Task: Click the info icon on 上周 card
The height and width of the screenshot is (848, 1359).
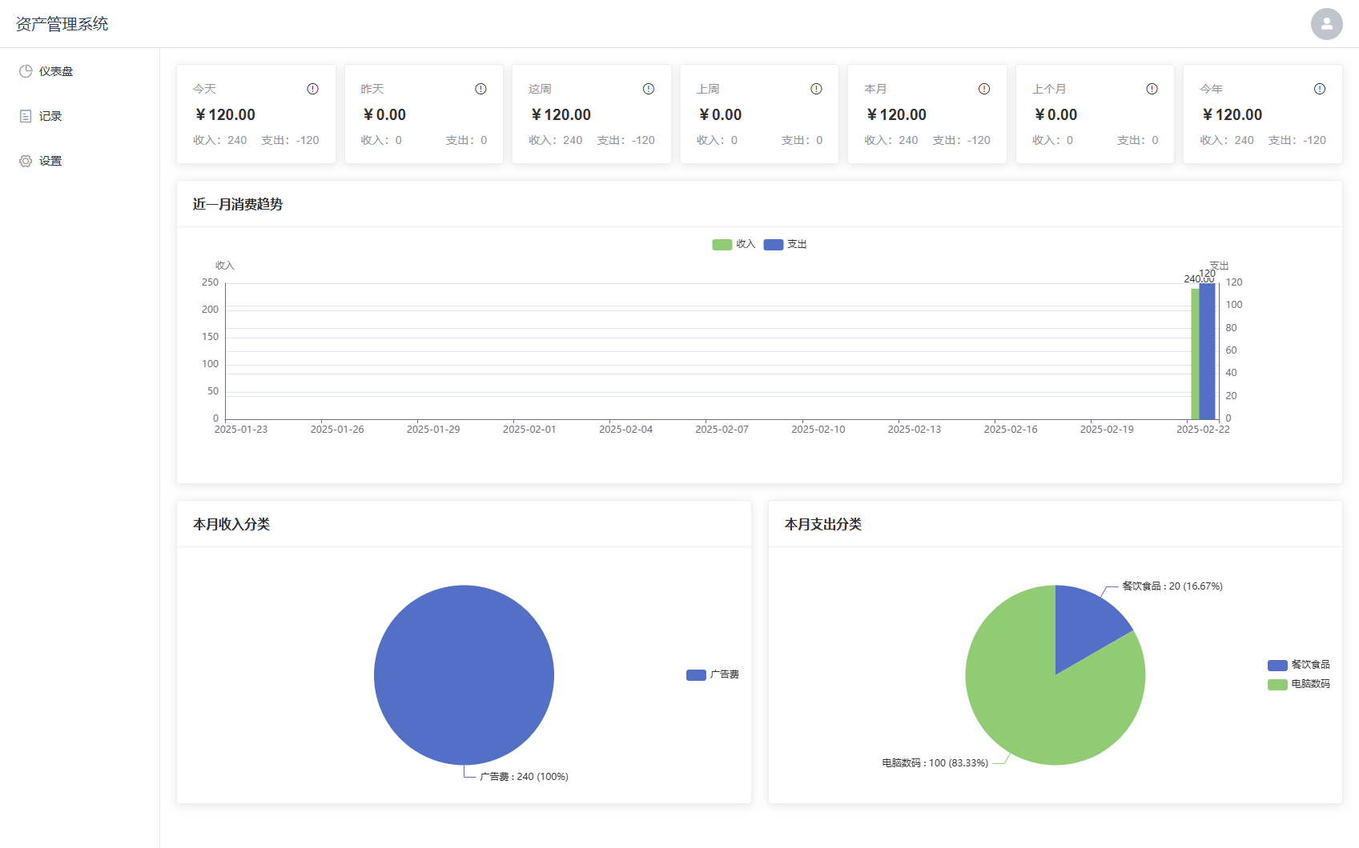Action: pyautogui.click(x=816, y=89)
